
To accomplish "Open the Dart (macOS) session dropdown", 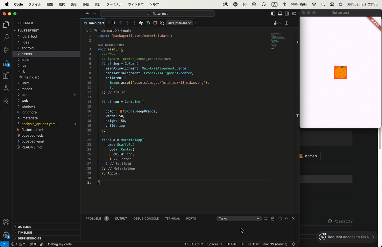I will [180, 23].
